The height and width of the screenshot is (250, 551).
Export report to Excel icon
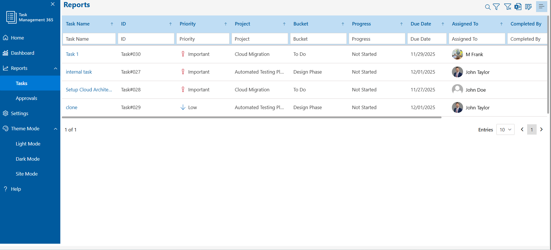tap(518, 7)
